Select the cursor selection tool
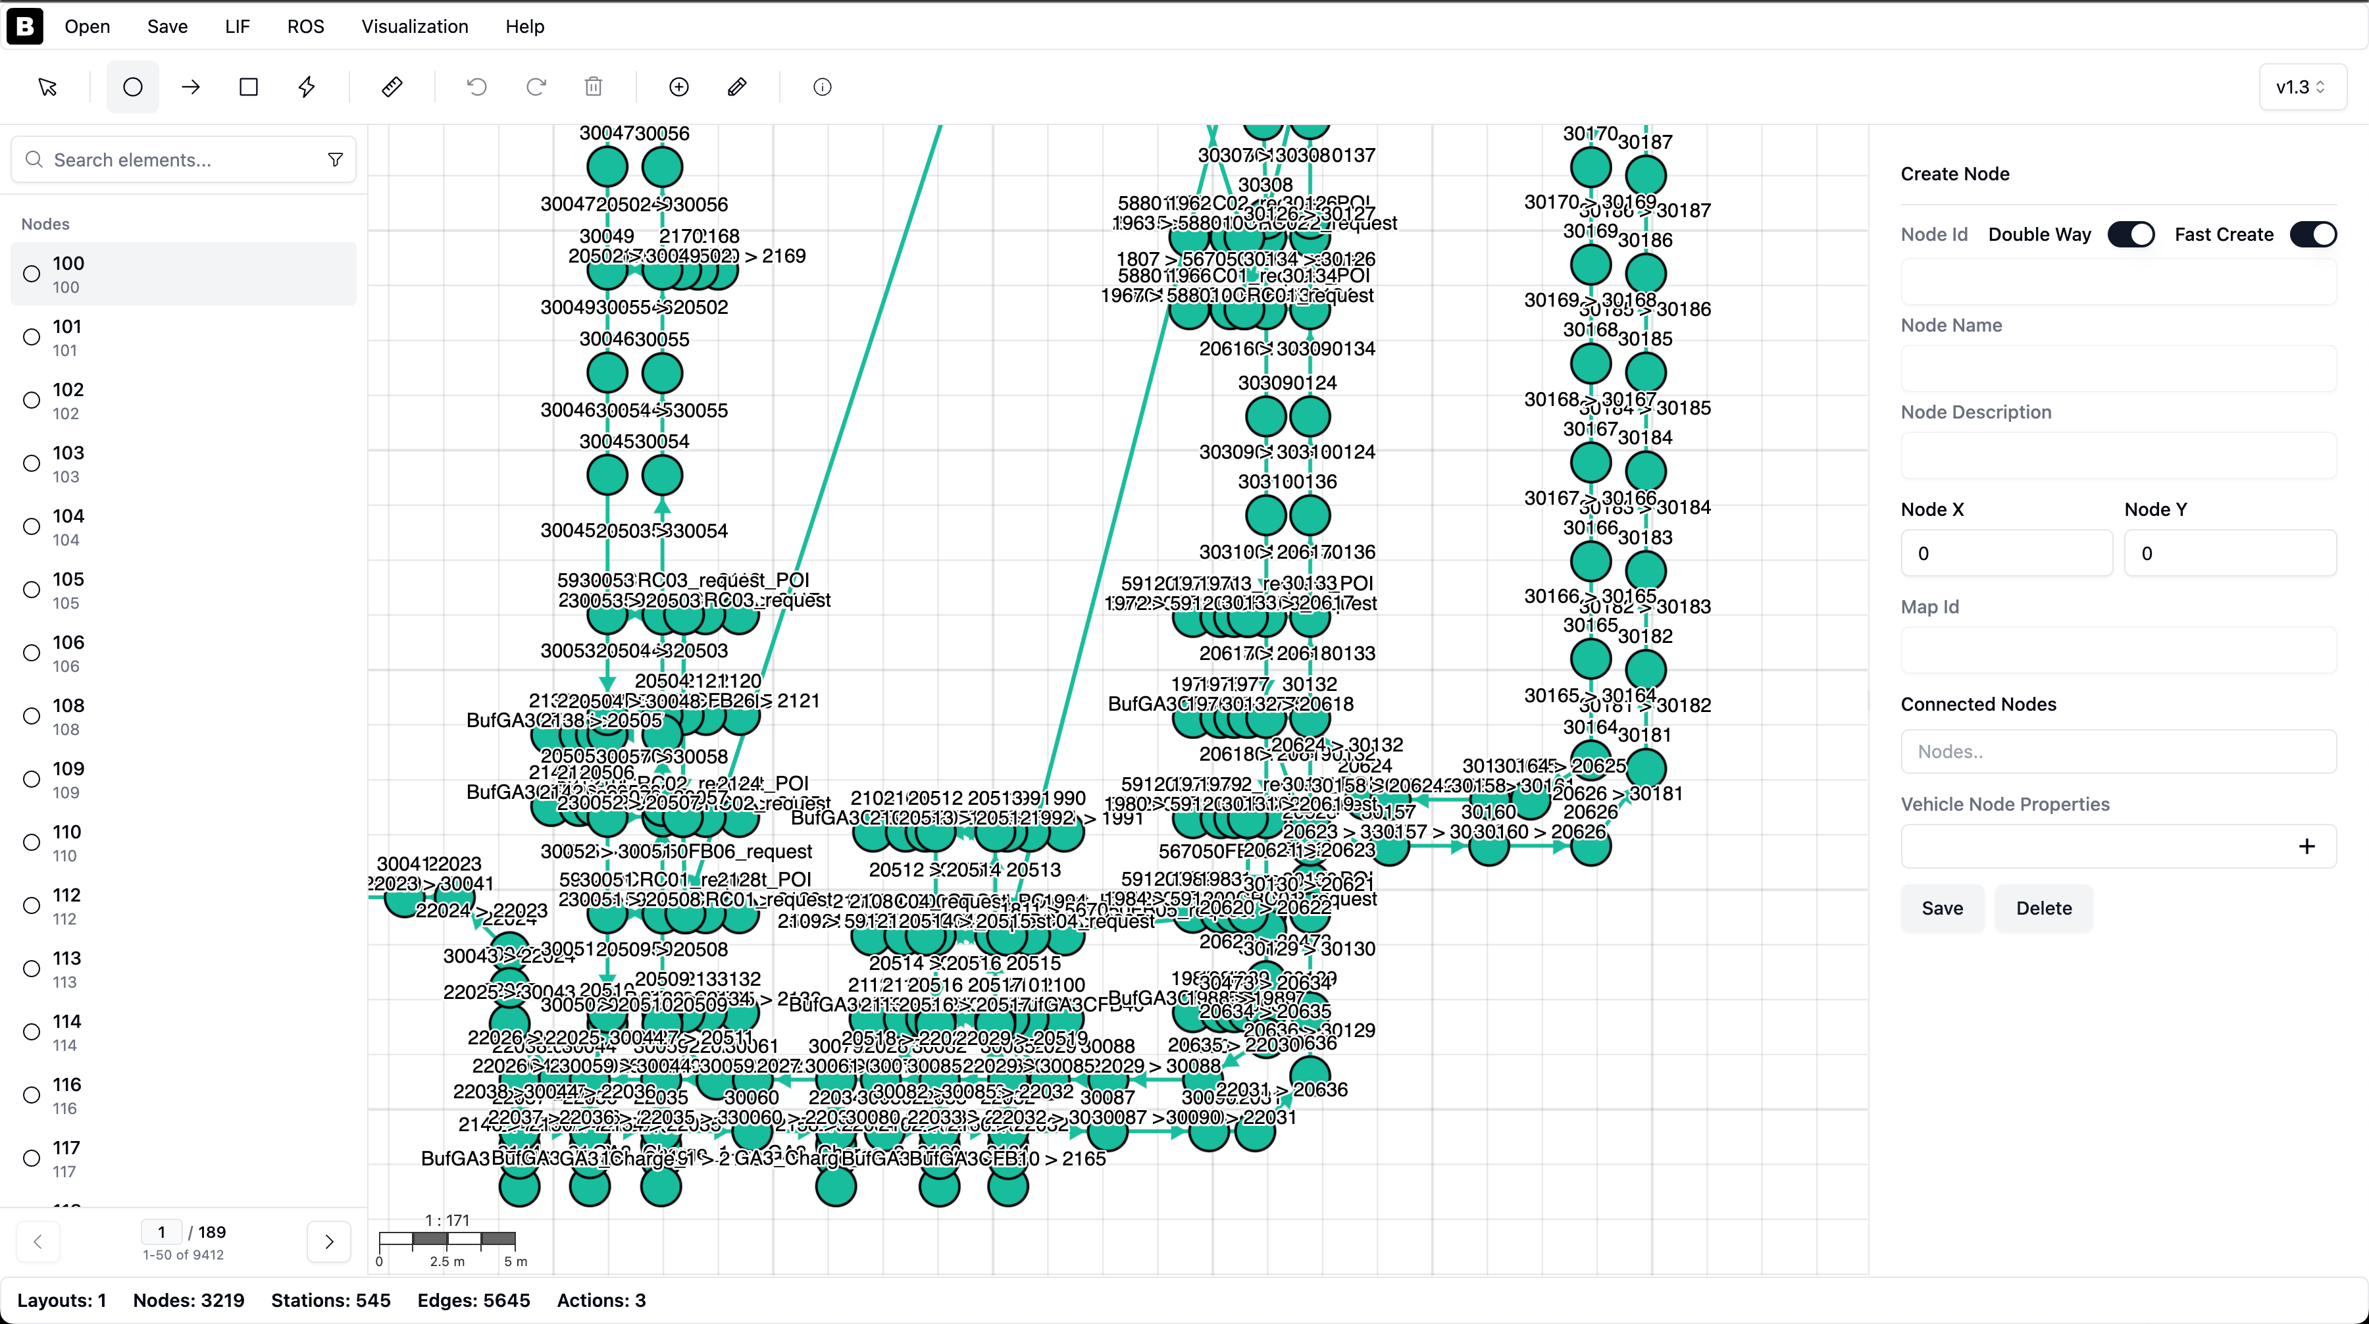 (47, 86)
